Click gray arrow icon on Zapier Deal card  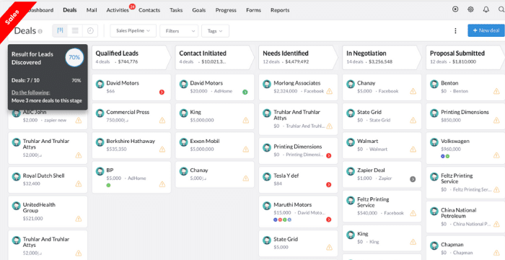(413, 179)
